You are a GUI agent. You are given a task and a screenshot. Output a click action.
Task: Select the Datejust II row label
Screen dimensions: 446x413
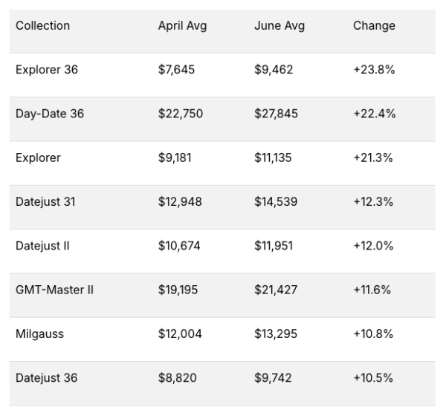click(42, 246)
